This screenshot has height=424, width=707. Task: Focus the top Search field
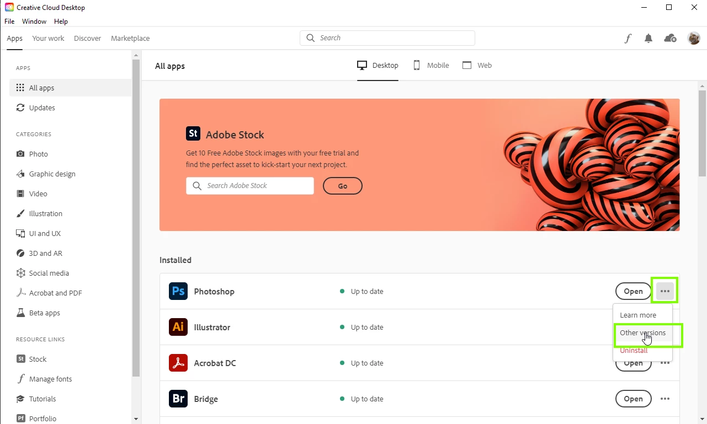click(387, 38)
